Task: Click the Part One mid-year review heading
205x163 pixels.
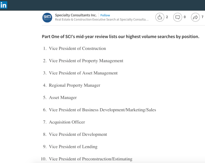Action: tap(121, 37)
